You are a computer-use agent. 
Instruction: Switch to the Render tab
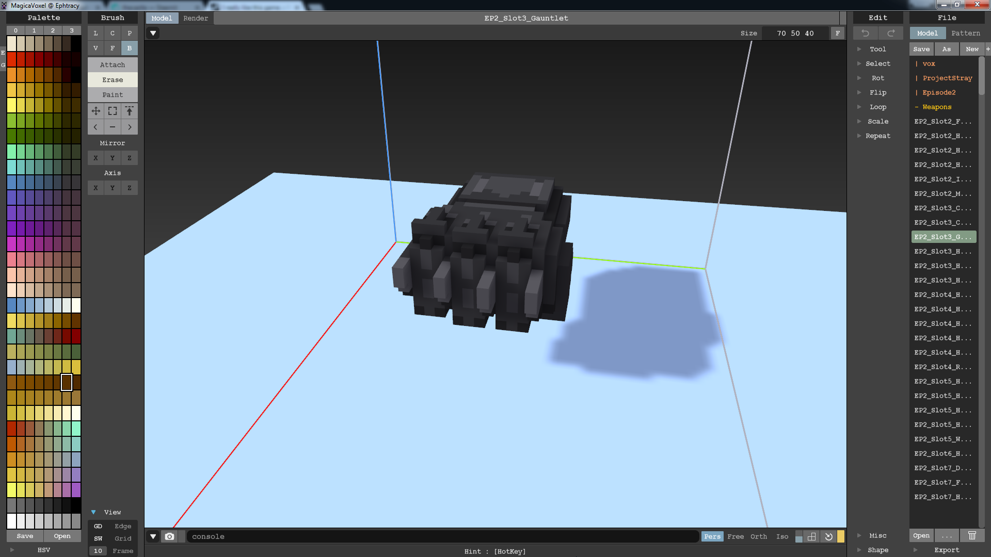(196, 18)
